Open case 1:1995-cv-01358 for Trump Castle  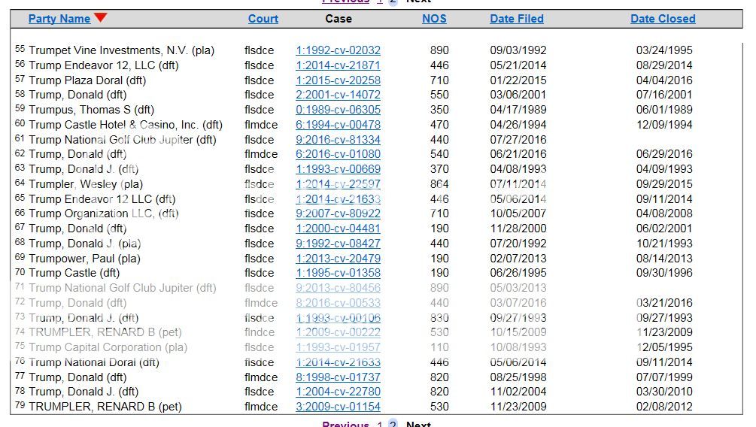[x=338, y=272]
